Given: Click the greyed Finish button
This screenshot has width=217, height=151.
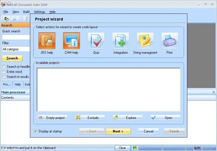Looking at the screenshot, I should coord(174,131).
